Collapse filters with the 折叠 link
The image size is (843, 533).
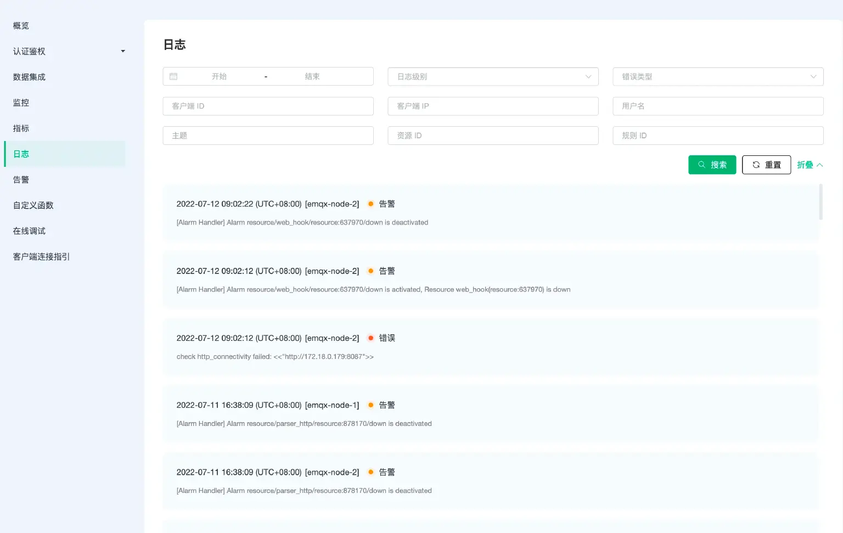pos(810,165)
